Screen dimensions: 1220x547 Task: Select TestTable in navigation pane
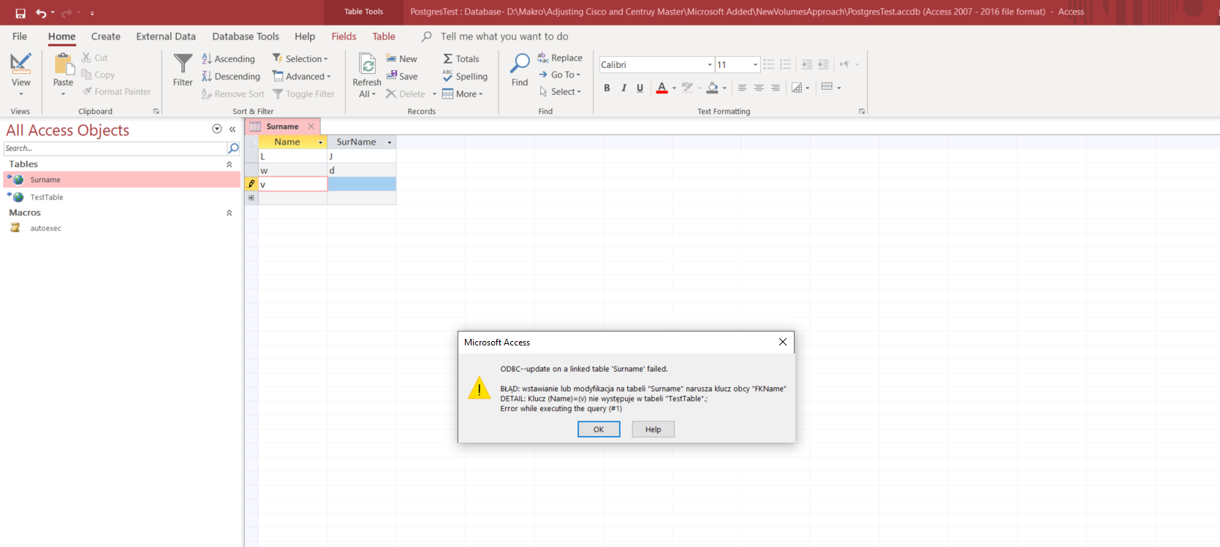121,197
